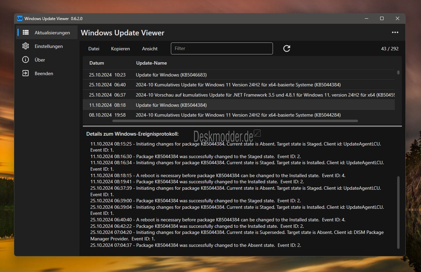Click the reboot necessary entry at 11.10.2024 08:18:15
The height and width of the screenshot is (272, 421).
pos(218,175)
